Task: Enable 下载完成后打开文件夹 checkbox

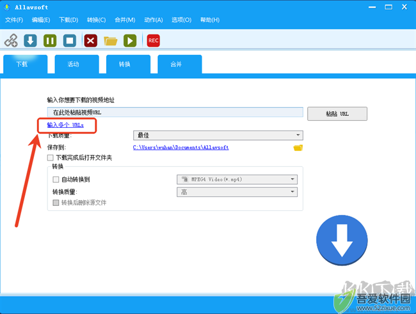Action: (x=50, y=158)
